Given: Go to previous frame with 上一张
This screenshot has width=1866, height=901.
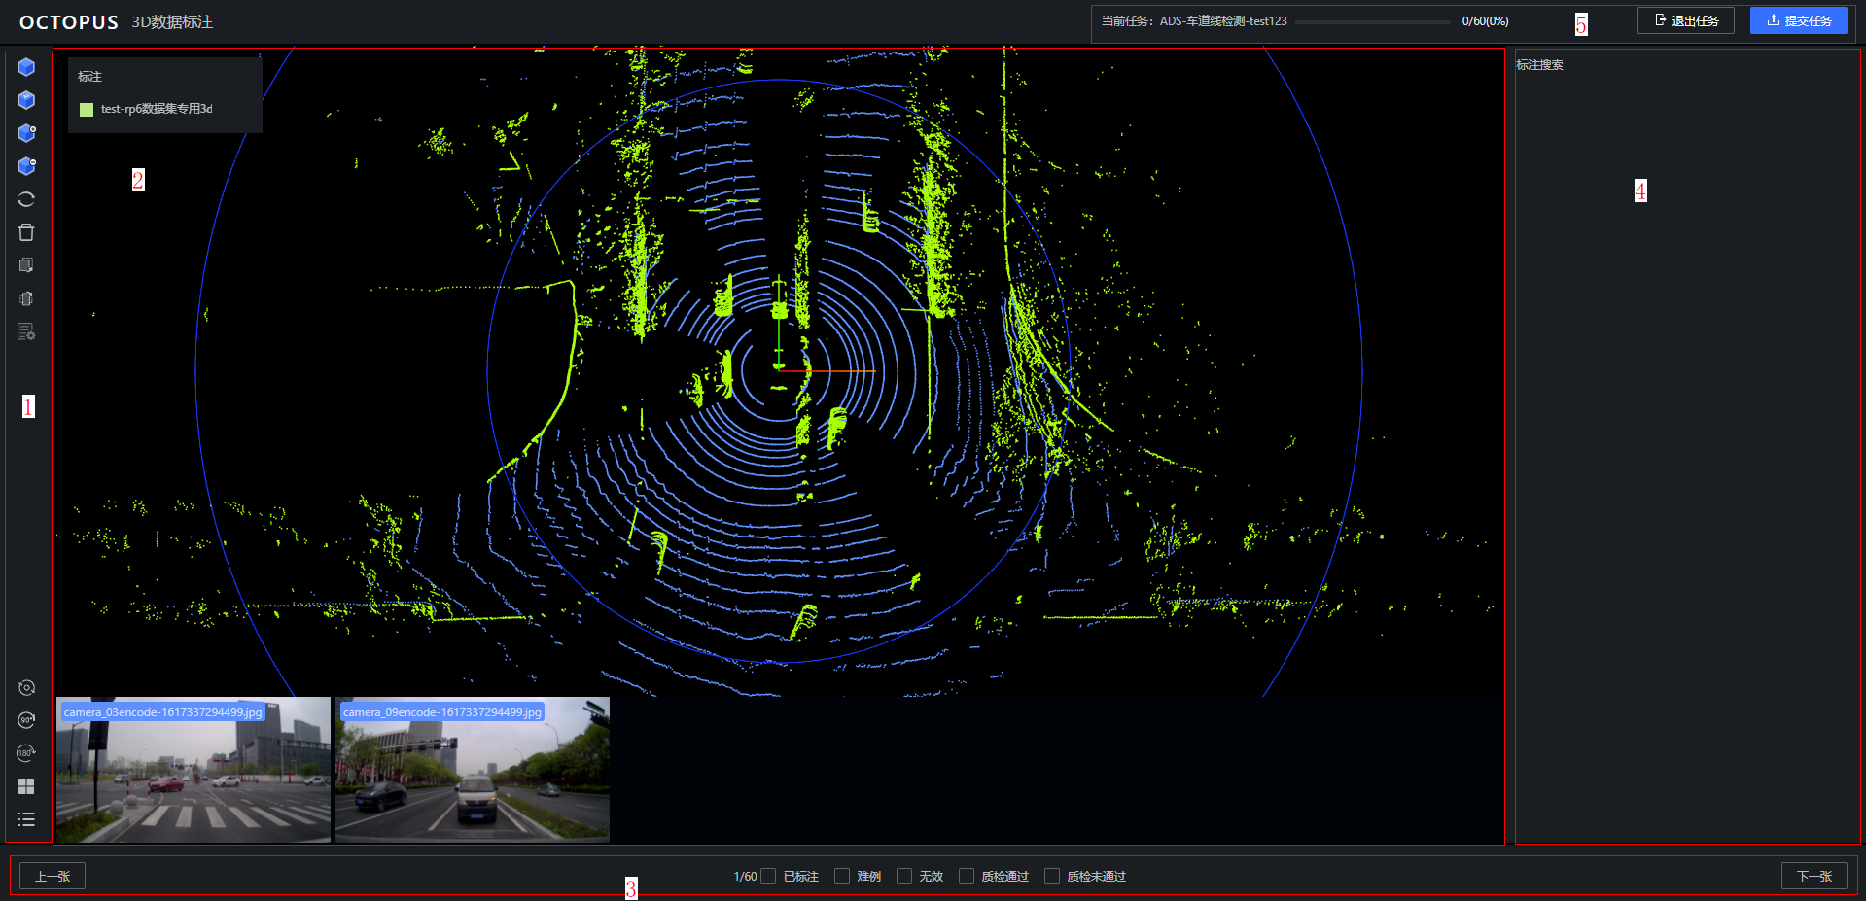Looking at the screenshot, I should pos(53,876).
